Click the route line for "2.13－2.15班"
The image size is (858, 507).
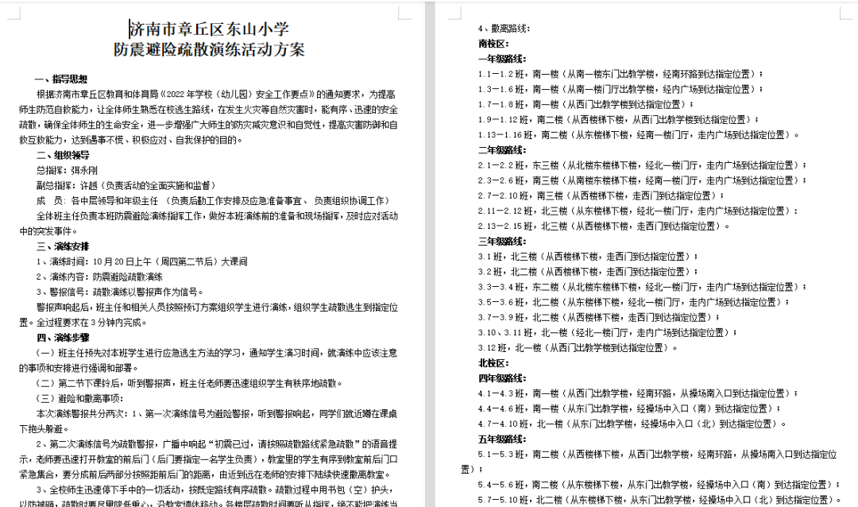(604, 226)
